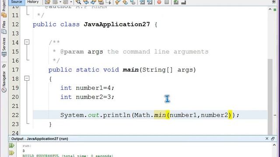Click the 'run:' line in Output

pyautogui.click(x=27, y=146)
